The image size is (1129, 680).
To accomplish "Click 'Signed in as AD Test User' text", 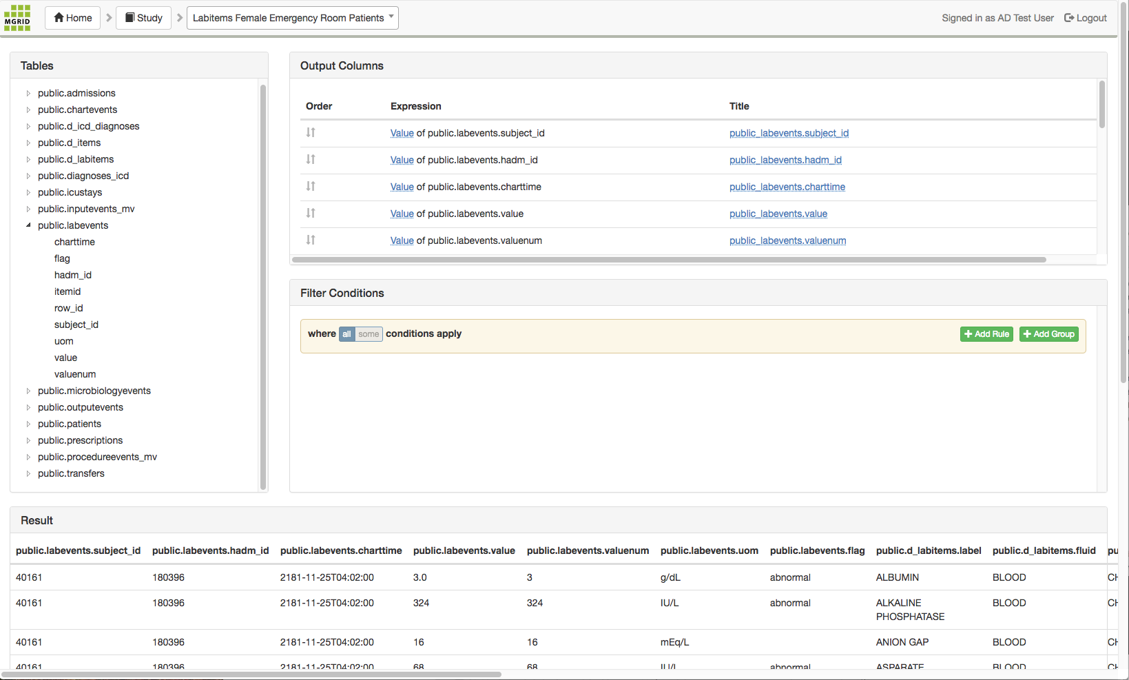I will [x=997, y=18].
